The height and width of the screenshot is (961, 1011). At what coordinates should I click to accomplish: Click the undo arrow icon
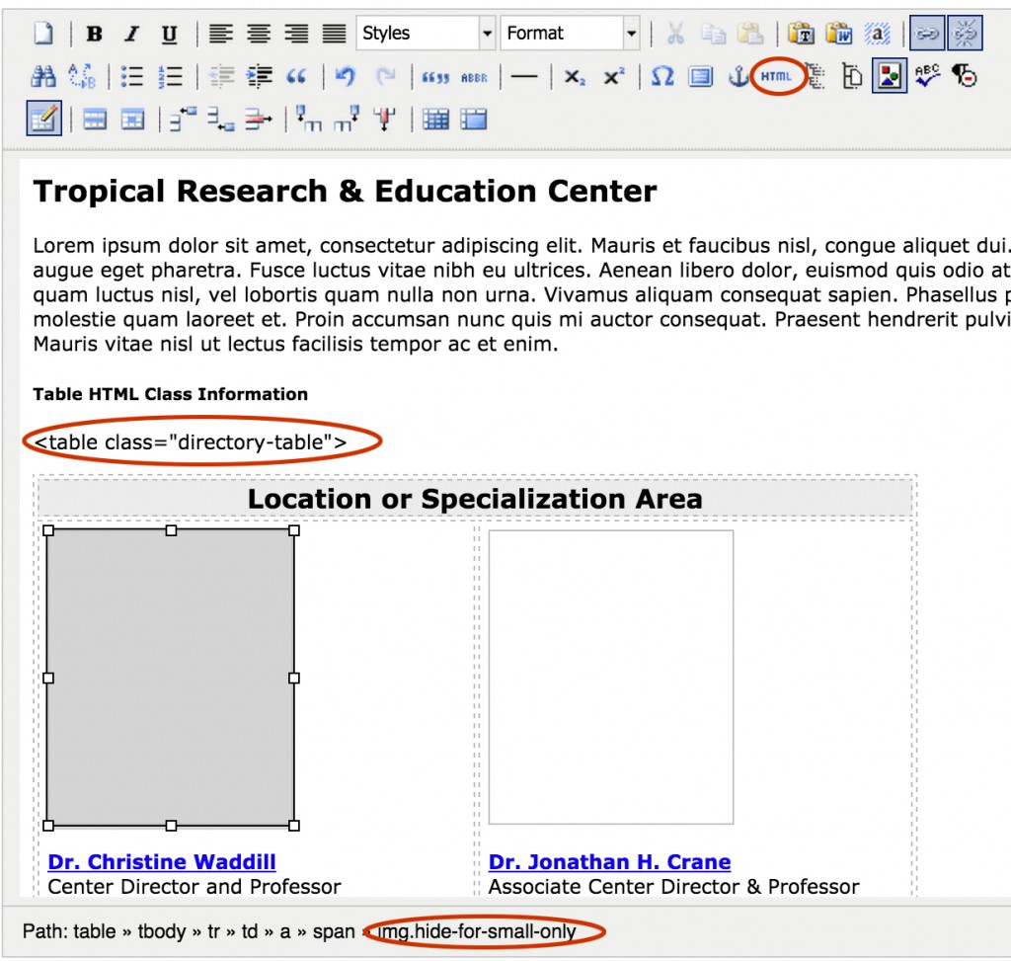(345, 77)
